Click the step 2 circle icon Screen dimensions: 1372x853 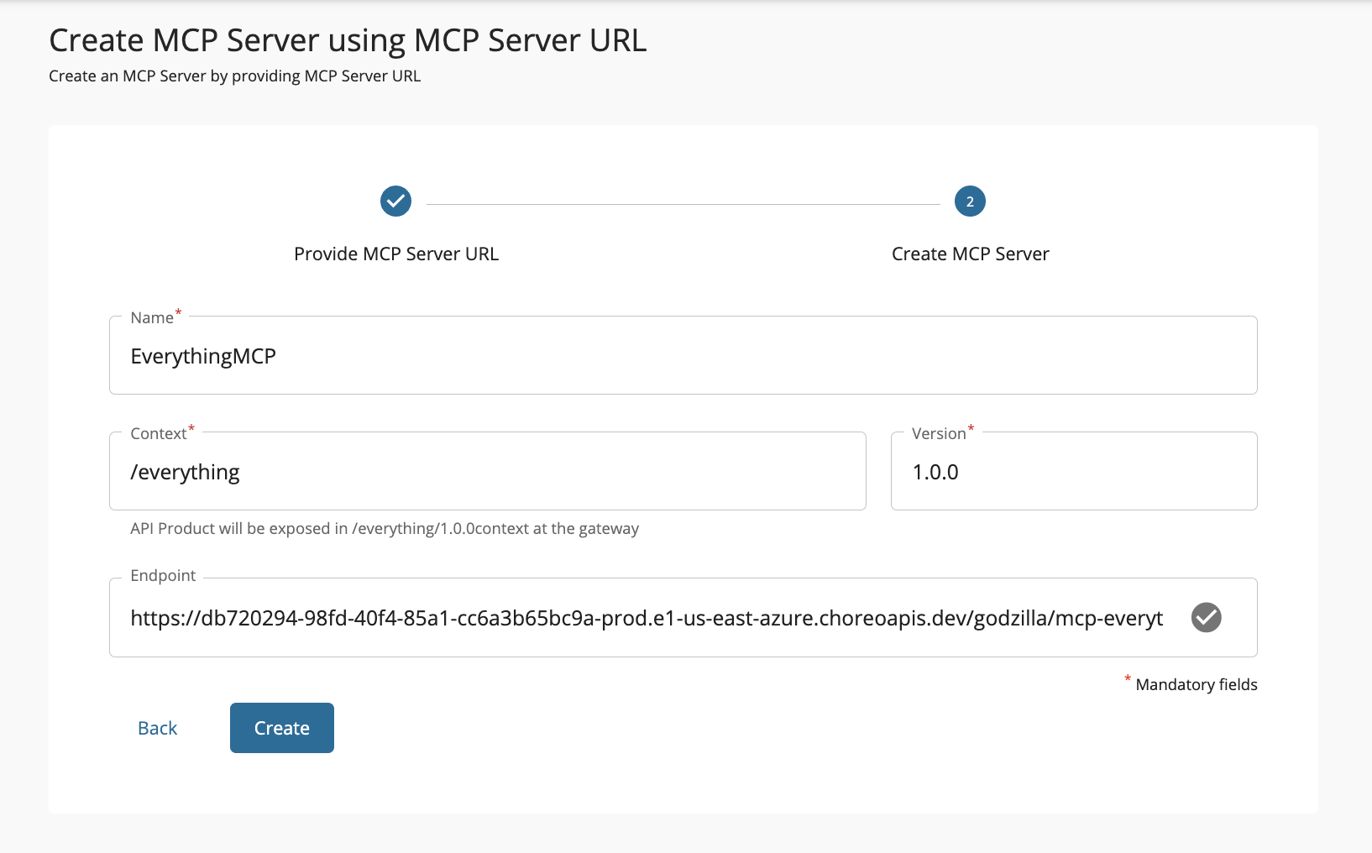click(x=970, y=201)
